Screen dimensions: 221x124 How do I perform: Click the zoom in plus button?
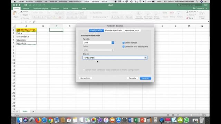point(199,115)
